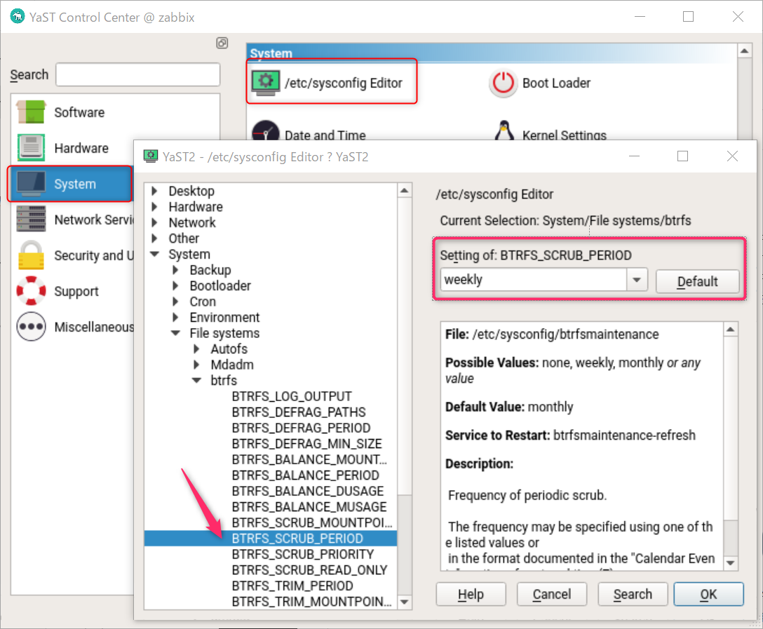The height and width of the screenshot is (629, 763).
Task: Expand the Environment tree node
Action: click(175, 317)
